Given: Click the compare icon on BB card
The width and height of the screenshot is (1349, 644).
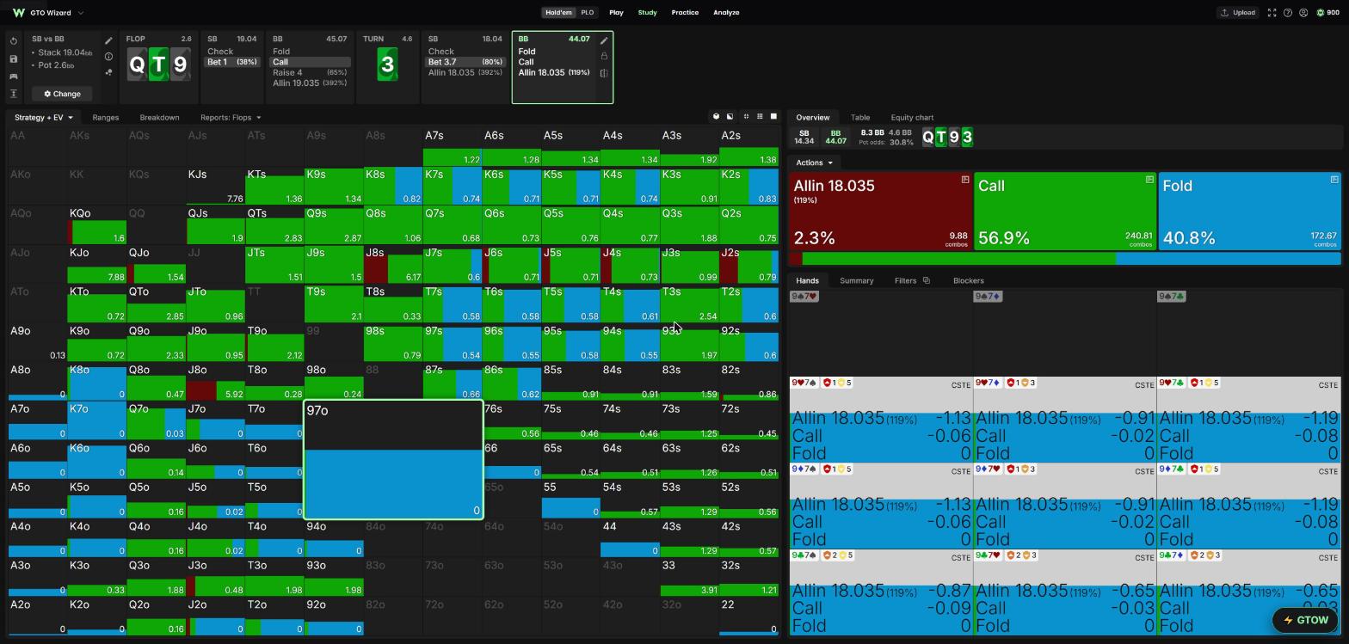Looking at the screenshot, I should point(604,73).
